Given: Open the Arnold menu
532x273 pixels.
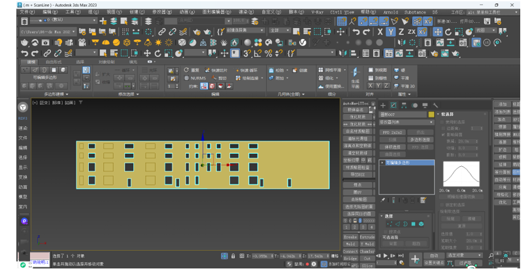Looking at the screenshot, I should pyautogui.click(x=390, y=12).
